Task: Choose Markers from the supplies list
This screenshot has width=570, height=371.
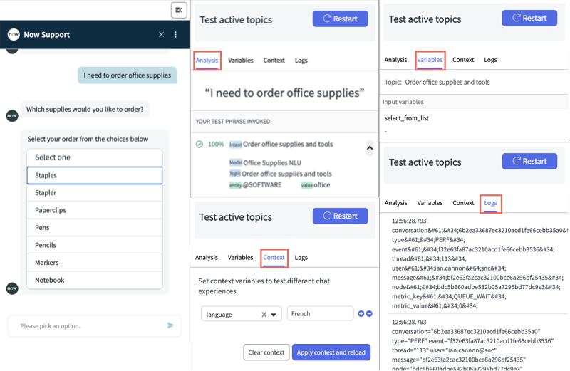Action: [95, 262]
